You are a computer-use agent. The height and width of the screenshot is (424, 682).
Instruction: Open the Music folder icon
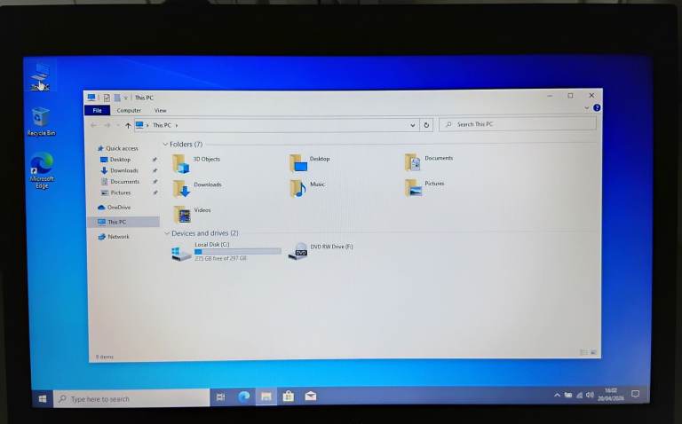click(297, 187)
